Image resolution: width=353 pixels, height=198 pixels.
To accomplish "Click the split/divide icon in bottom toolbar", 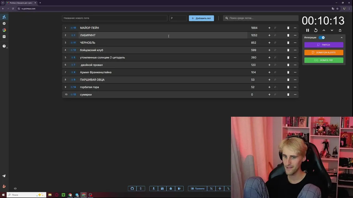I will click(x=220, y=189).
